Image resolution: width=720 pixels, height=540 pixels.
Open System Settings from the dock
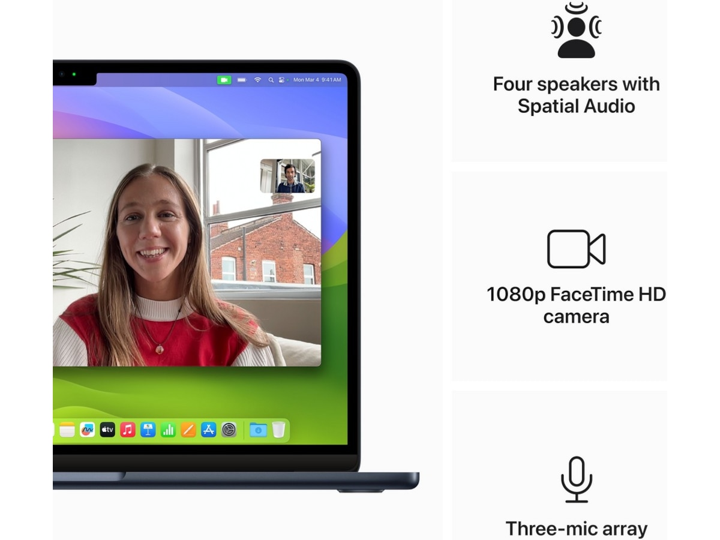pyautogui.click(x=229, y=430)
